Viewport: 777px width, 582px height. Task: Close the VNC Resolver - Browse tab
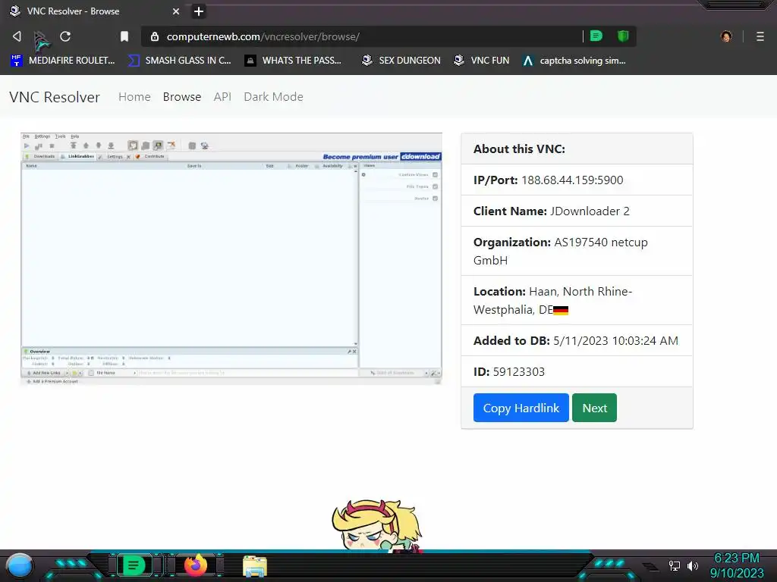point(176,11)
